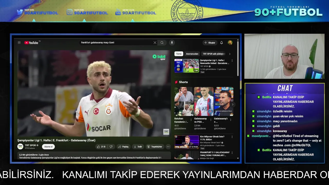The height and width of the screenshot is (185, 329).
Task: Open options for the Galatasaray'ın short
Action: click(231, 120)
